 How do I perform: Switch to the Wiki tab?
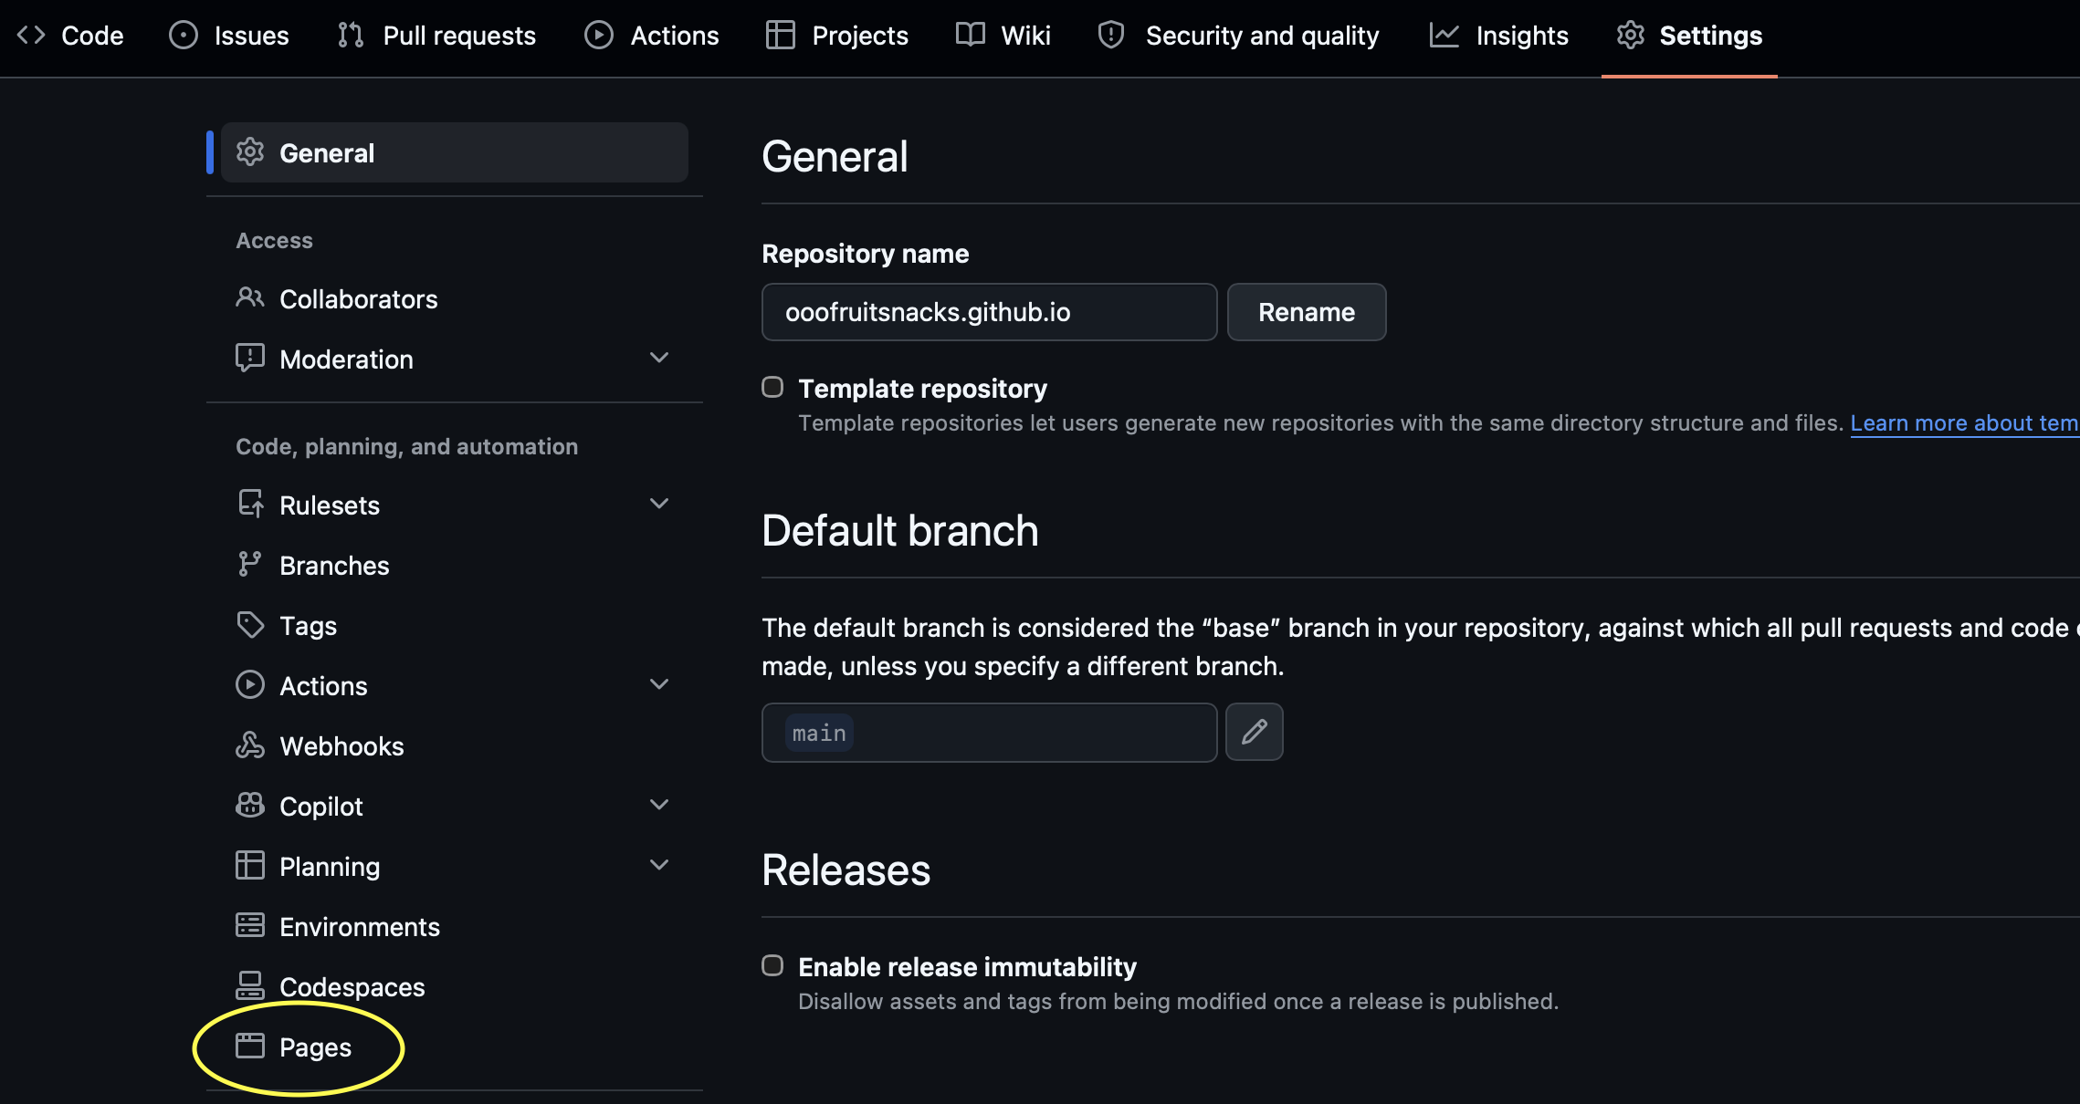1003,36
